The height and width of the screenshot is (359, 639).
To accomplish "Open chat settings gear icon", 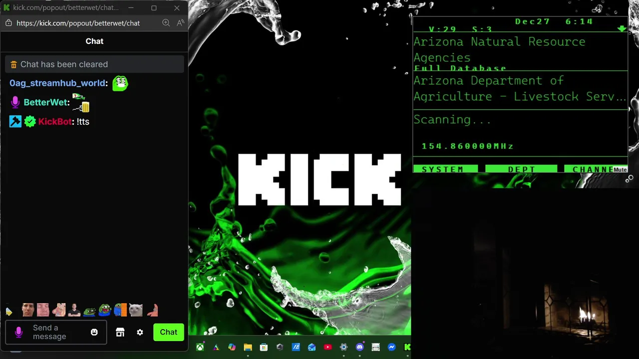I will (x=140, y=332).
